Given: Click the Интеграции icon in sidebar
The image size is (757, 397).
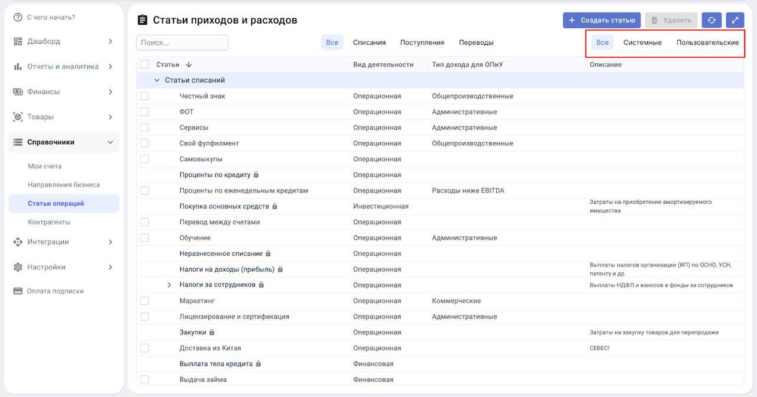Looking at the screenshot, I should tap(18, 242).
